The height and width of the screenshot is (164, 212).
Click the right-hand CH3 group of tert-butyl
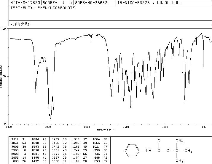coord(188,151)
